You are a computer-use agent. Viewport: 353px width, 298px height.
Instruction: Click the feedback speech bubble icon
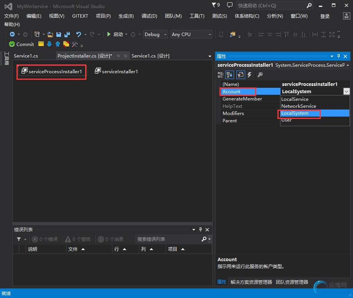229,5
